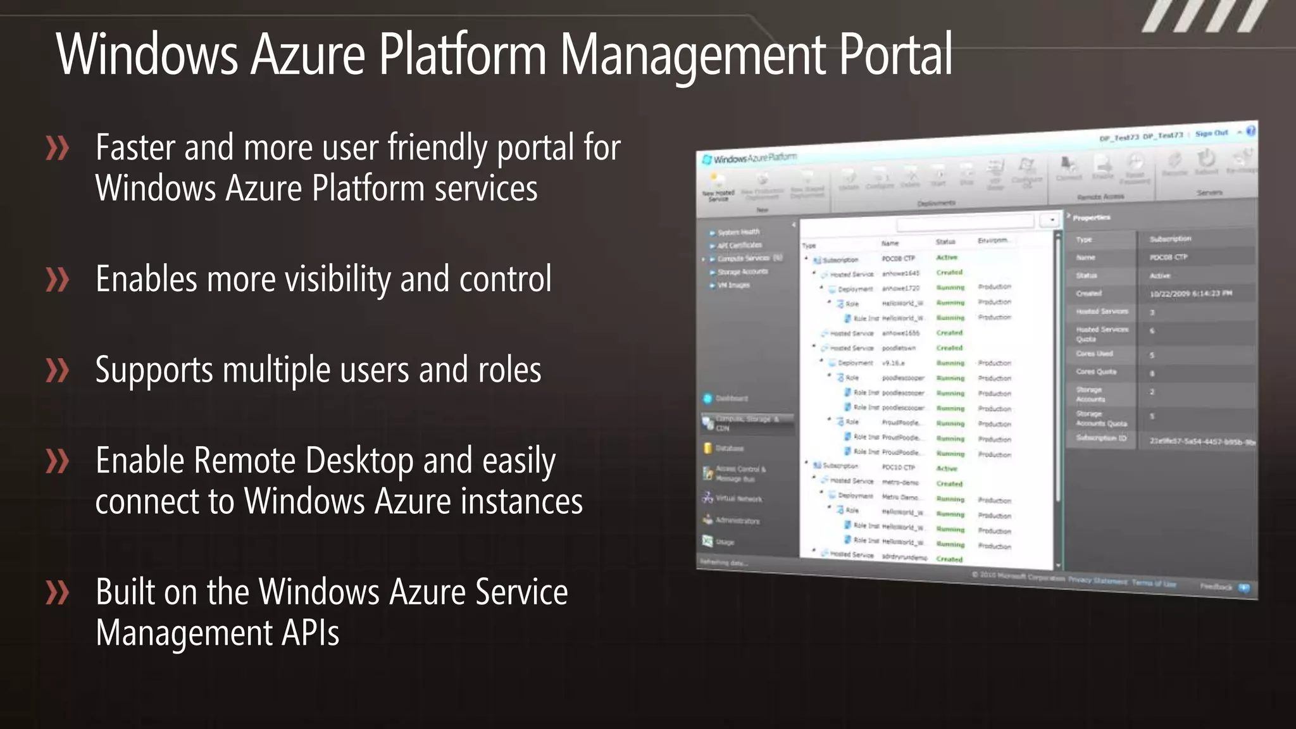Viewport: 1296px width, 729px height.
Task: Open the Feedback icon in the footer
Action: 1244,588
